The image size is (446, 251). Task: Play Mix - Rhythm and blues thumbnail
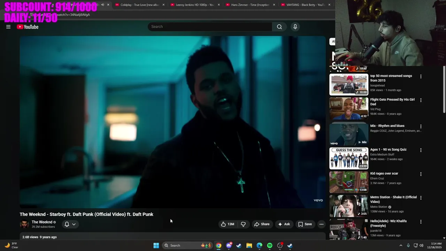point(349,134)
